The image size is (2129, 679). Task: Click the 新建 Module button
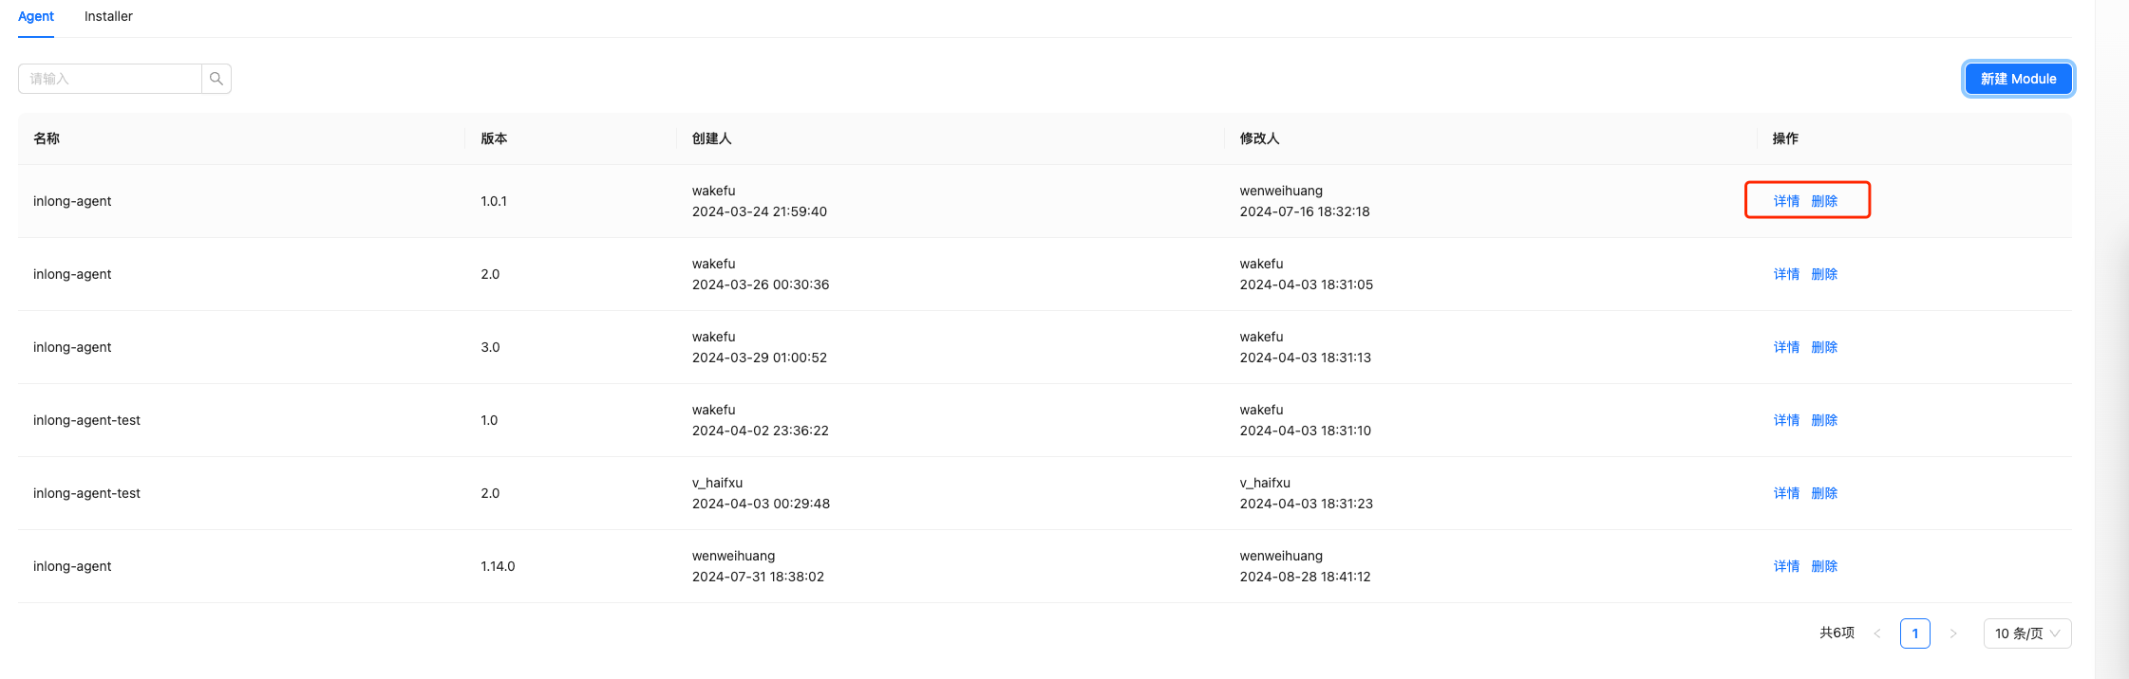coord(2018,79)
